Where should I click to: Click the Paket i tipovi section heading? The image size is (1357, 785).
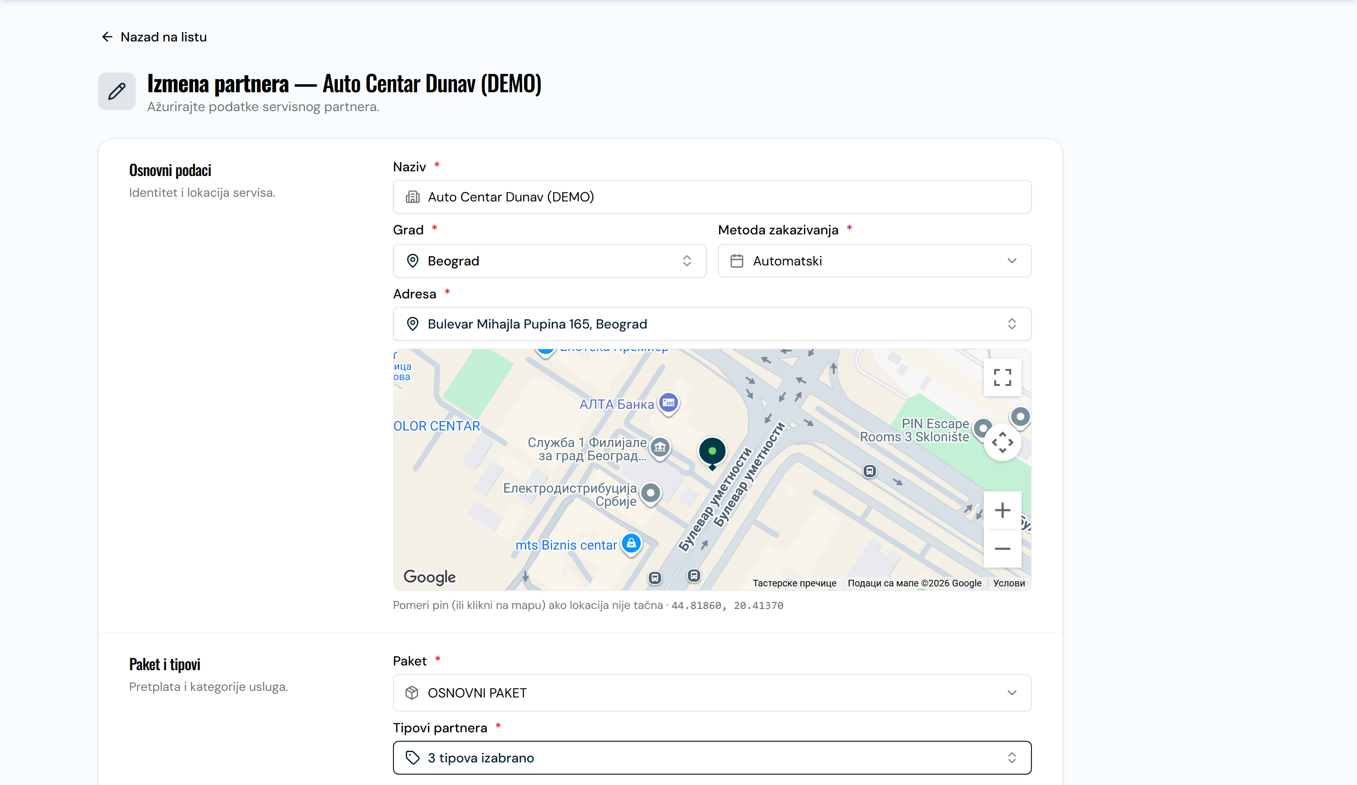[x=165, y=664]
